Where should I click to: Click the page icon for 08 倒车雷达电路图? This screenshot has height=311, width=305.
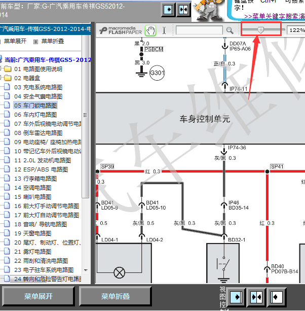(7, 132)
